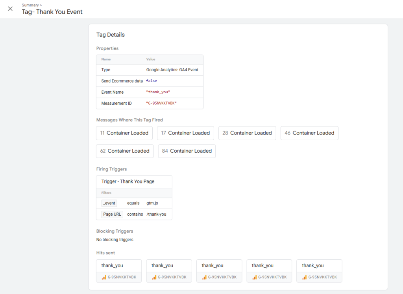This screenshot has width=403, height=294.
Task: View the 62 Container Loaded message
Action: (x=125, y=151)
